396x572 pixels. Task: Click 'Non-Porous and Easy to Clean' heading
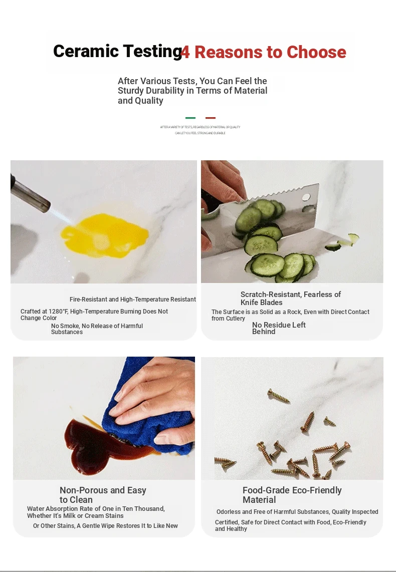tap(103, 495)
